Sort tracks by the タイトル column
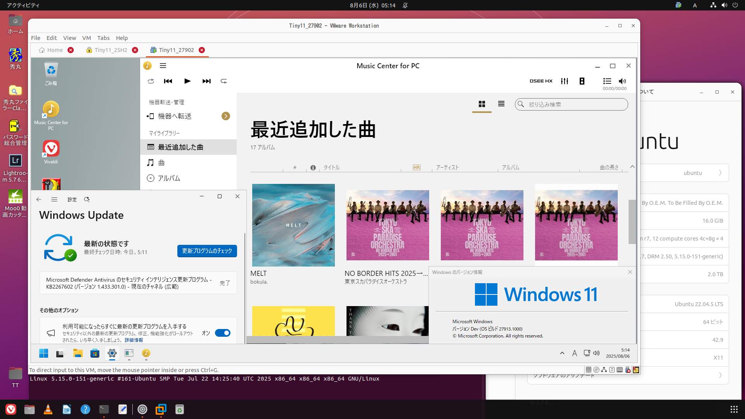 pos(332,168)
